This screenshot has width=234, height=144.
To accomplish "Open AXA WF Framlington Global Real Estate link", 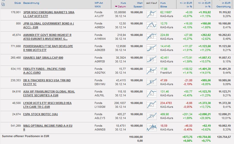I will [x=49, y=94].
